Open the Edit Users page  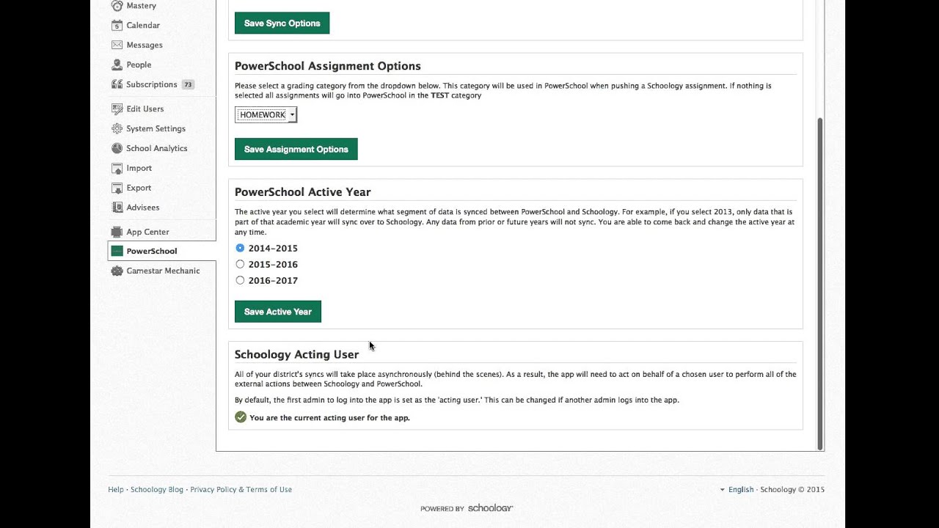pyautogui.click(x=145, y=109)
